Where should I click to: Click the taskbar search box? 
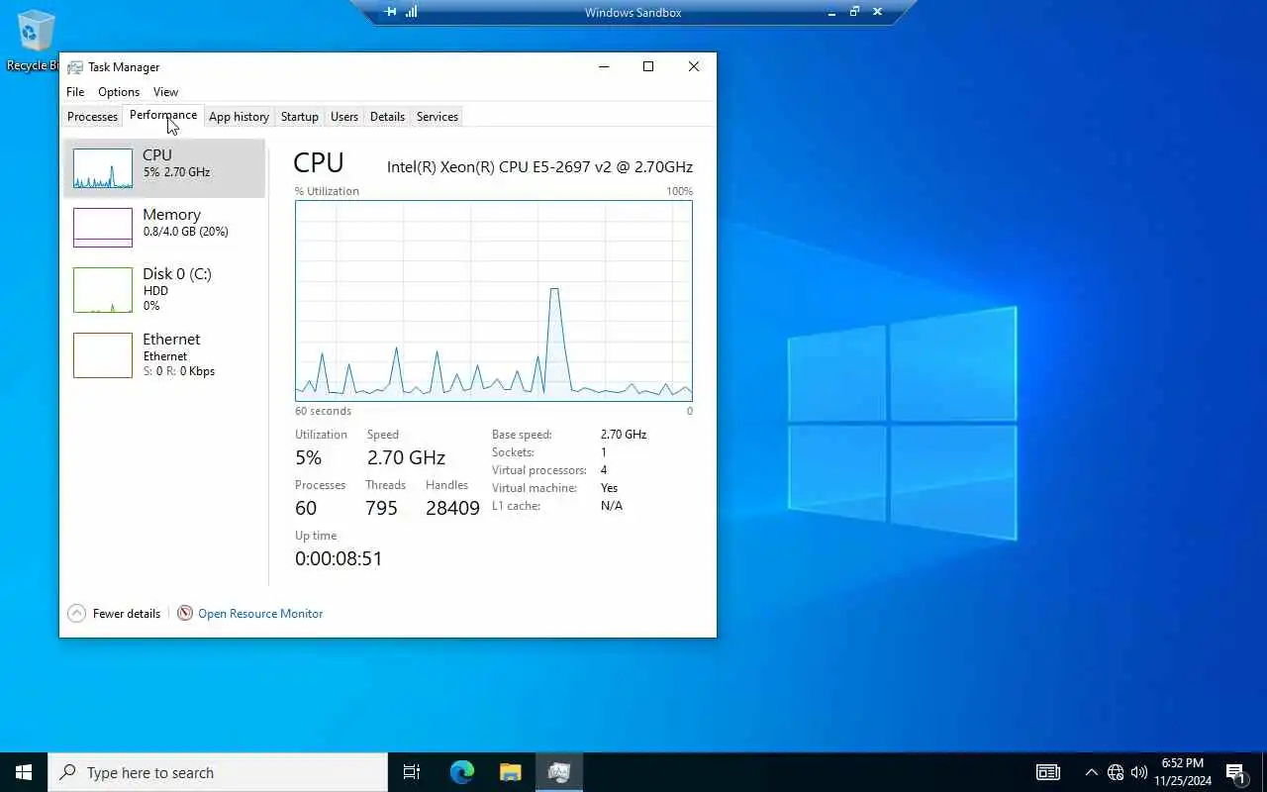click(x=218, y=772)
